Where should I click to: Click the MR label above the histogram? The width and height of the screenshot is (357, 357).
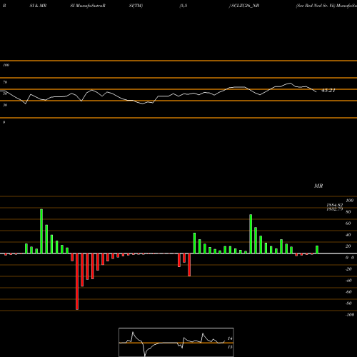click(318, 186)
